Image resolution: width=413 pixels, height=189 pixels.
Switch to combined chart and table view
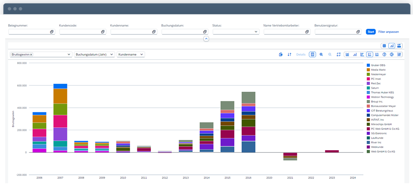tap(400, 46)
